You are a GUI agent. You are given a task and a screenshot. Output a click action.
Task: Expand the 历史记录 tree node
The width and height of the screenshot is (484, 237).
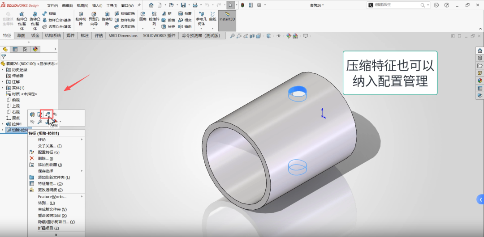[x=3, y=70]
